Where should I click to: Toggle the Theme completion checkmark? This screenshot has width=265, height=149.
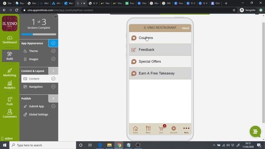click(53, 51)
